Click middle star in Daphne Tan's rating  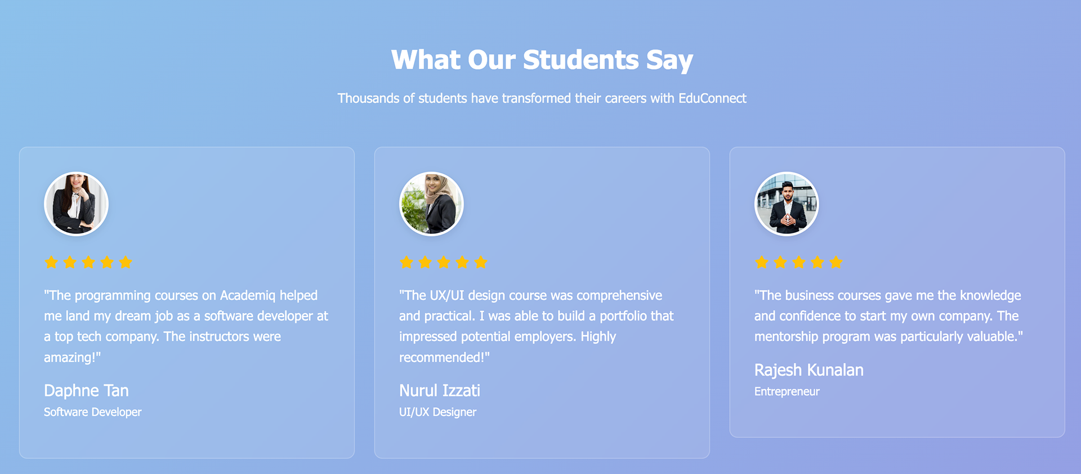[88, 263]
